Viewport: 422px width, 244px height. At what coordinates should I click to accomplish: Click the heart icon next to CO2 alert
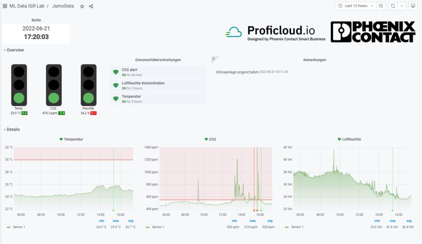click(116, 72)
